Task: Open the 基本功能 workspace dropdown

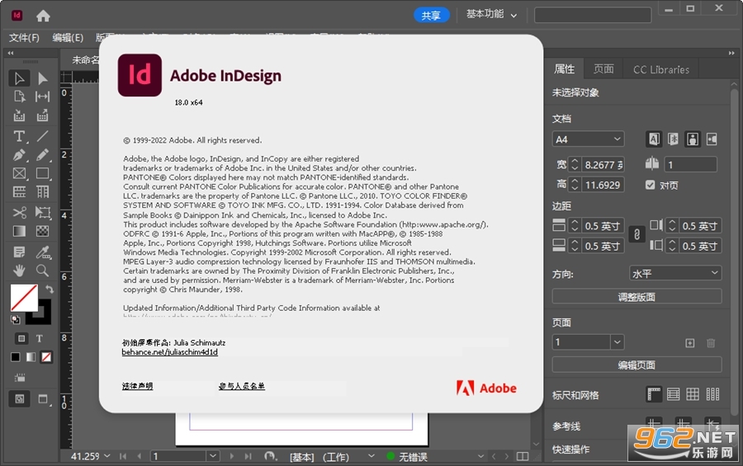Action: pos(491,15)
